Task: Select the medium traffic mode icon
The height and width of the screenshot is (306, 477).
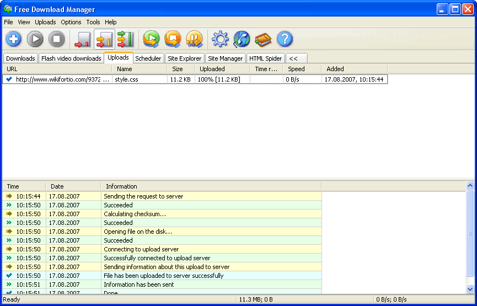Action: pos(104,39)
